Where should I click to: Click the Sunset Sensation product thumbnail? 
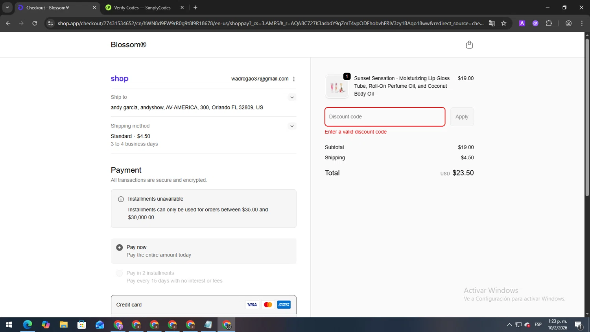[x=337, y=87]
